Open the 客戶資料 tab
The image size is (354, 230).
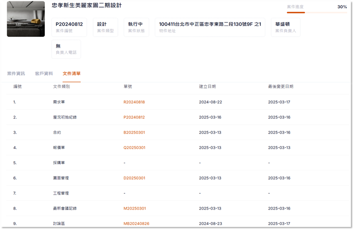tap(44, 73)
